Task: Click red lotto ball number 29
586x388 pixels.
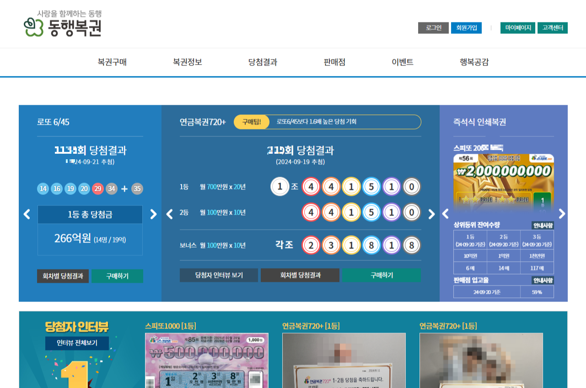Action: click(98, 189)
